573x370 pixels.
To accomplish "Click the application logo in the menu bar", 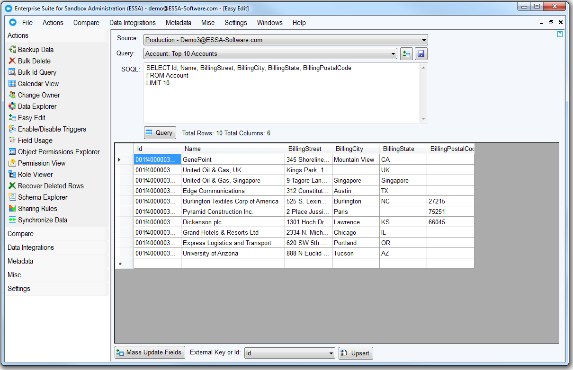I will [13, 22].
